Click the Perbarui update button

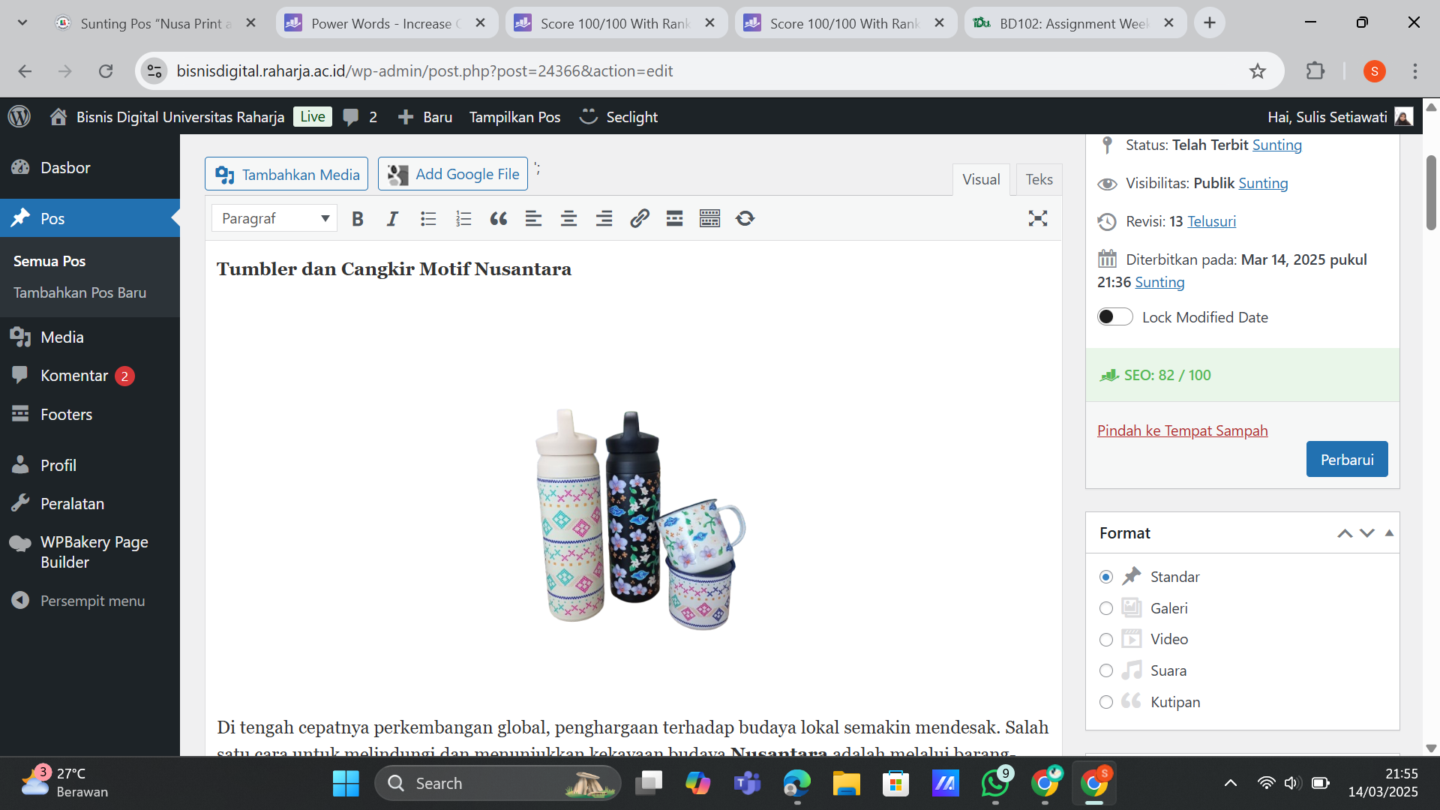[x=1347, y=460]
